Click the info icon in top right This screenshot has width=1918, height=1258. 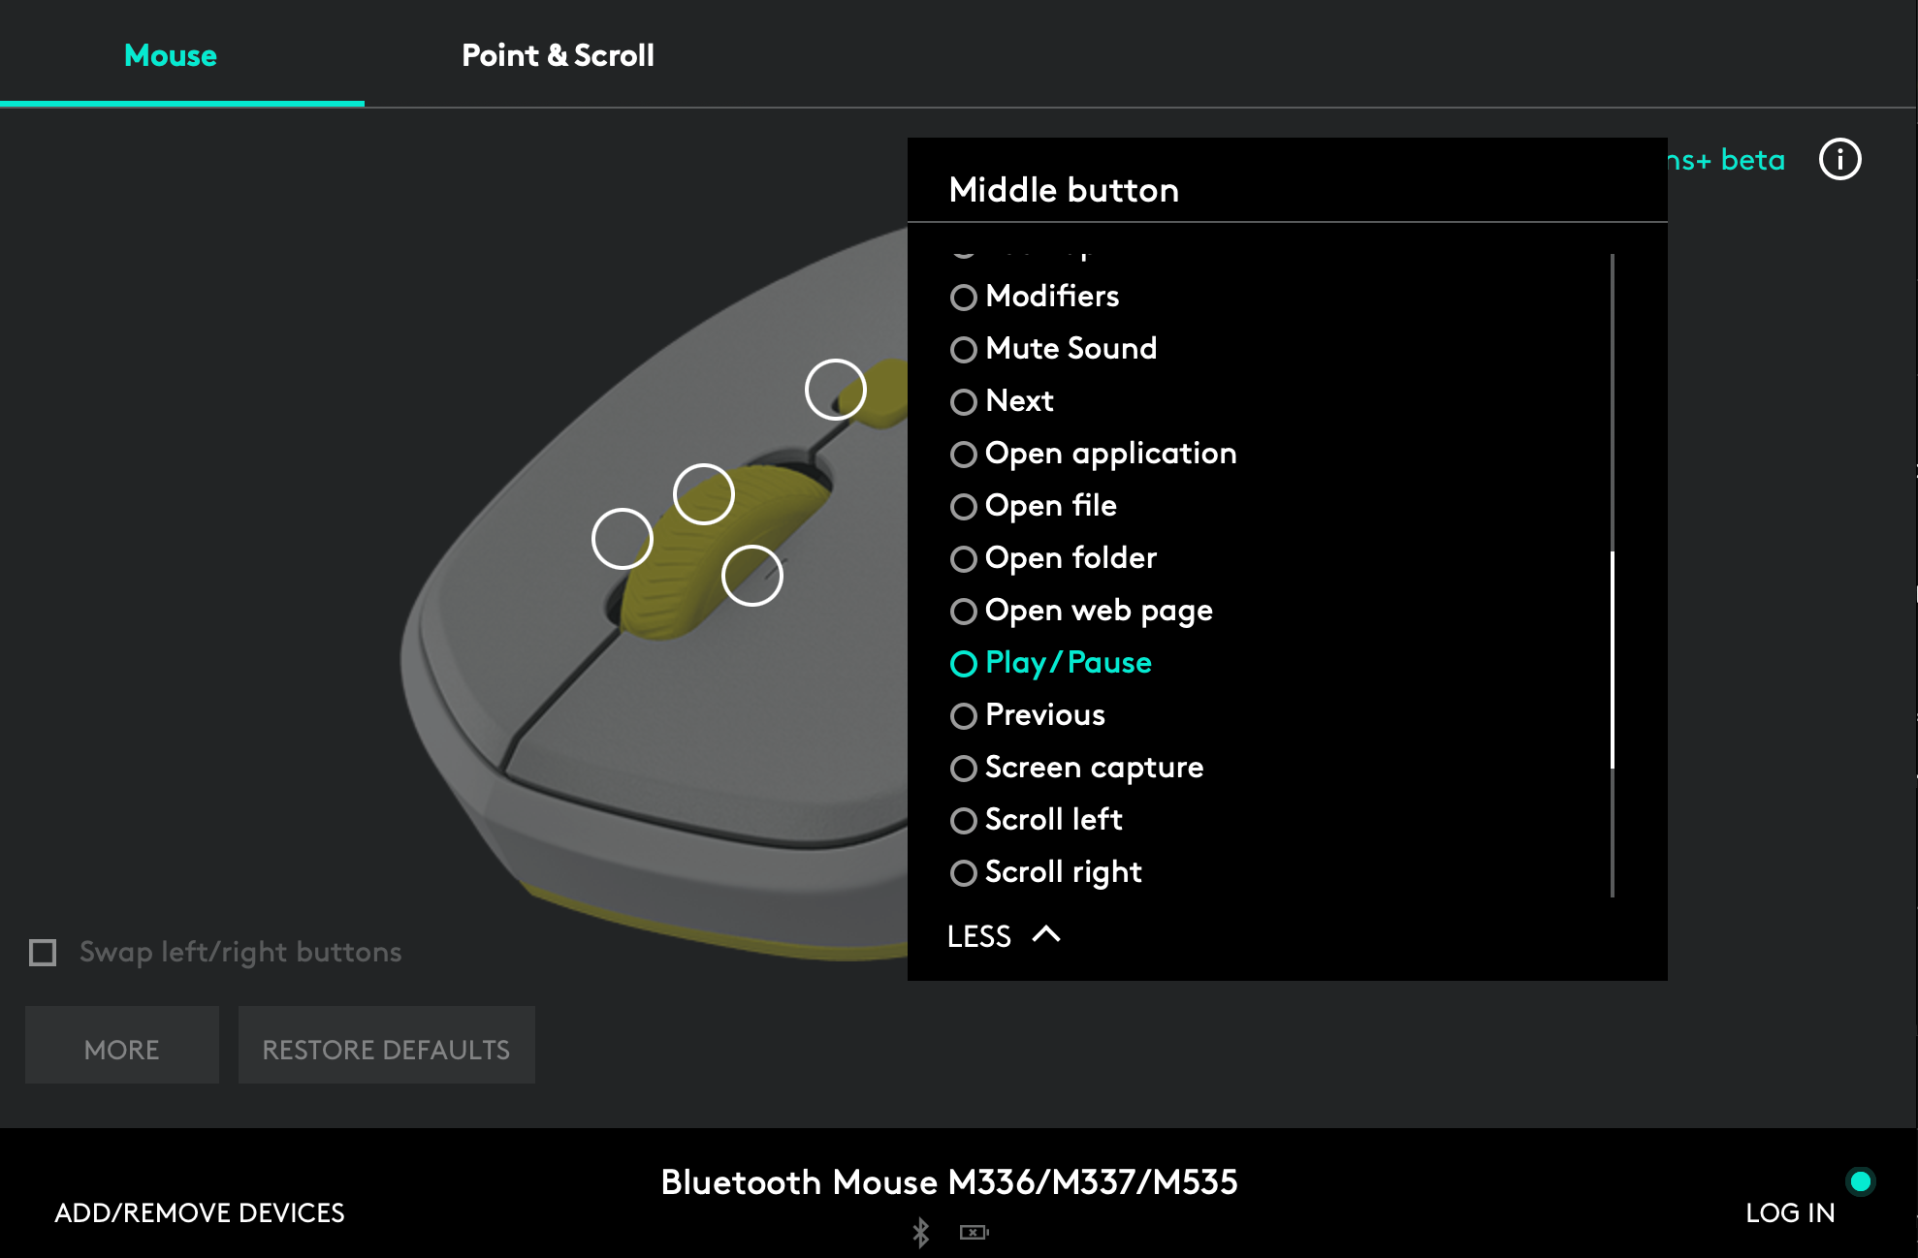1839,160
